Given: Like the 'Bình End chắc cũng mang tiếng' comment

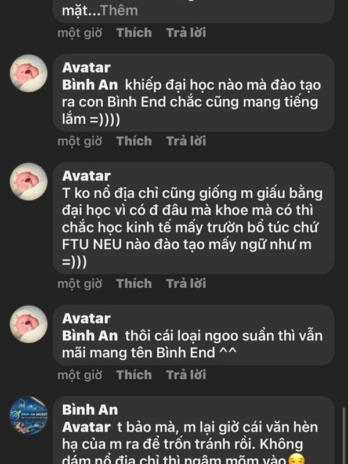Looking at the screenshot, I should [134, 141].
